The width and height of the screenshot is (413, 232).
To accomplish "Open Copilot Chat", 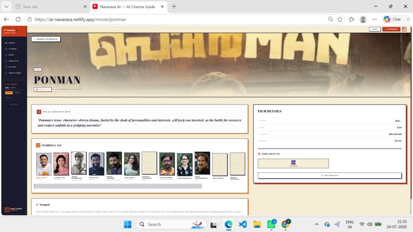I will tap(393, 19).
